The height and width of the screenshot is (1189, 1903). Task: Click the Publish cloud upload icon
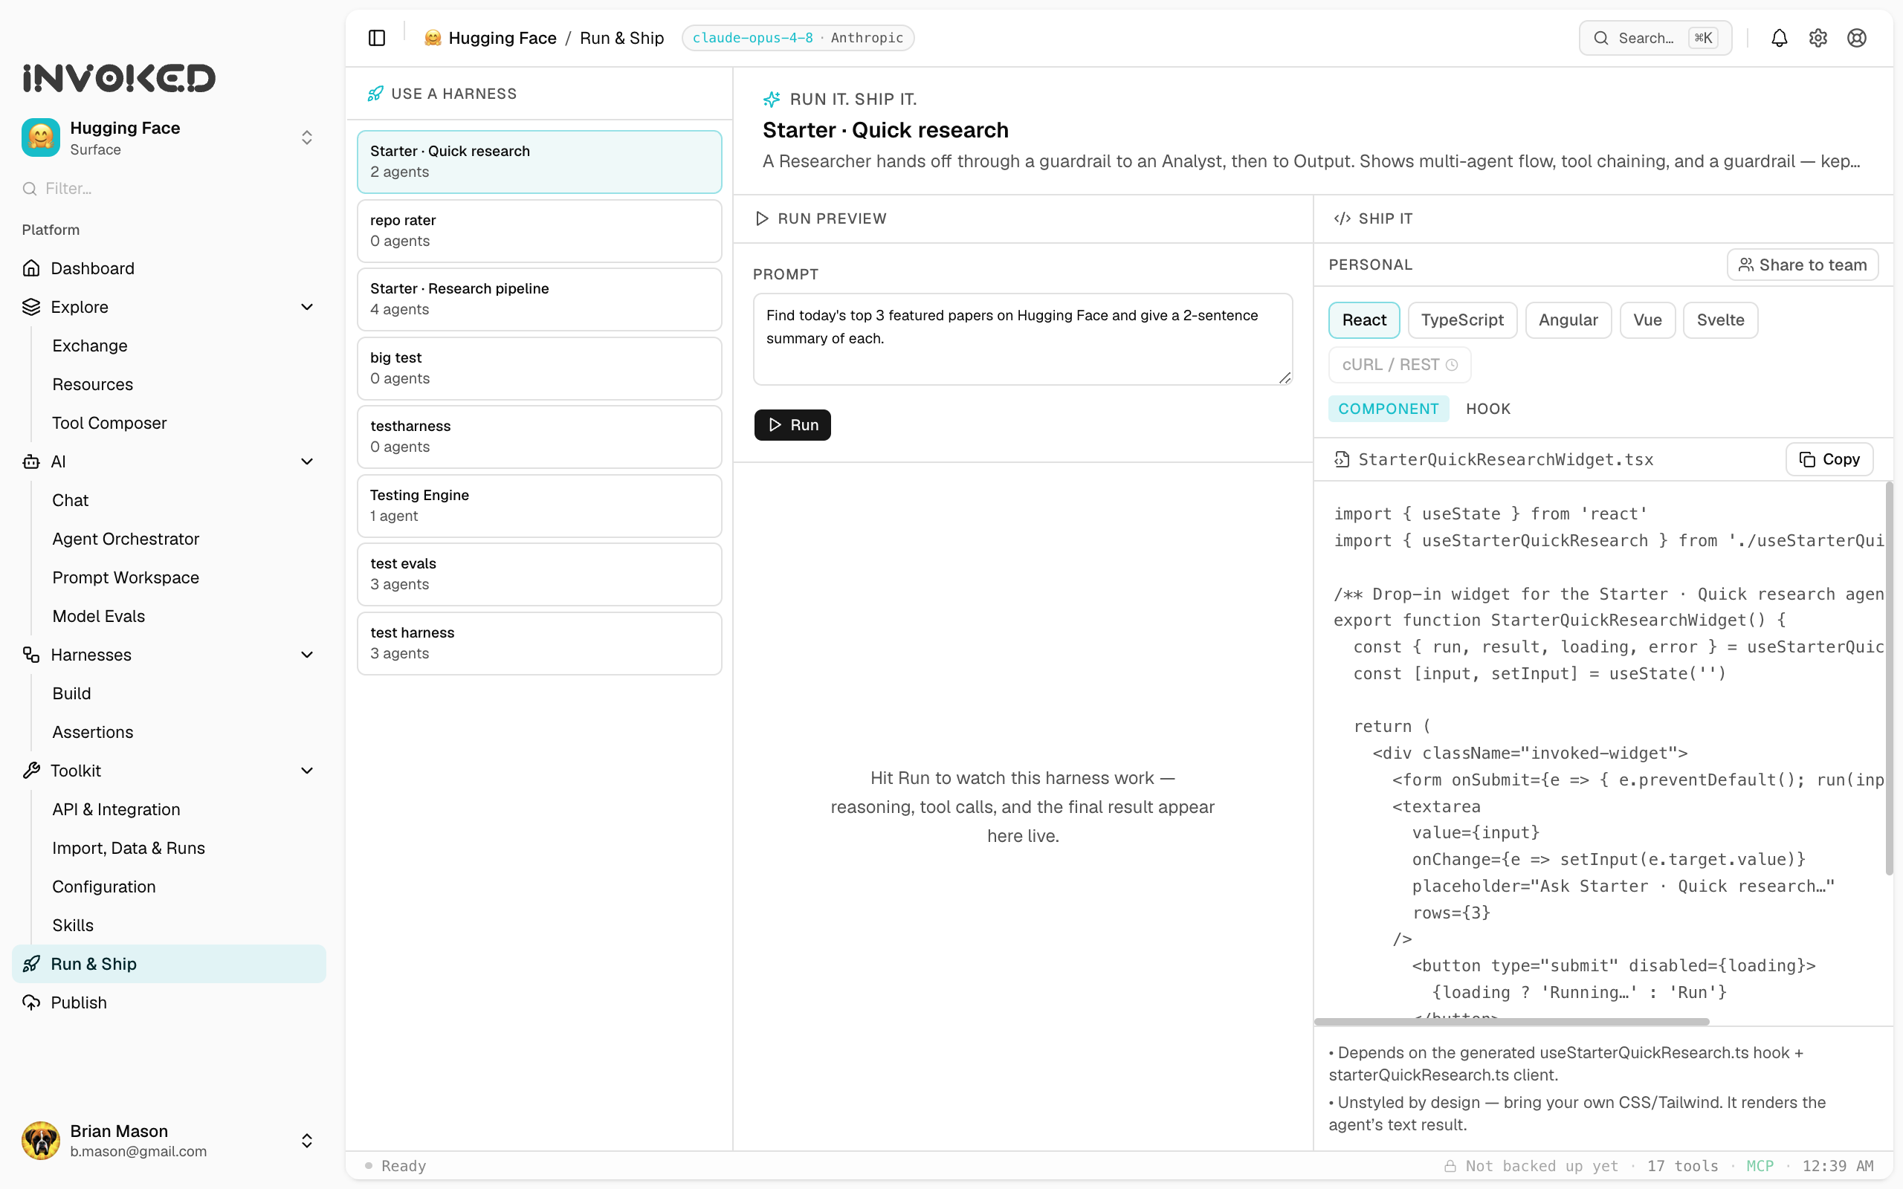[x=31, y=1002]
